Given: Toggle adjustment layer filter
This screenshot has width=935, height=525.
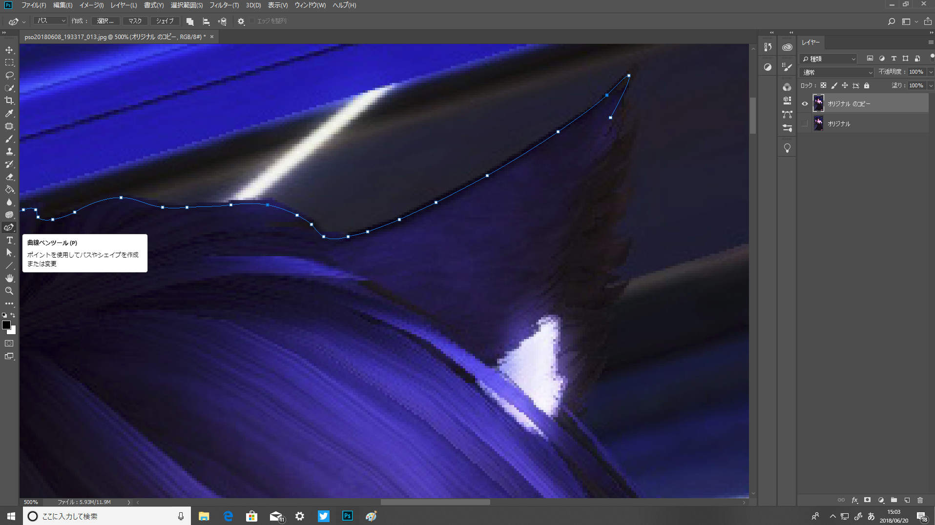Looking at the screenshot, I should click(882, 59).
